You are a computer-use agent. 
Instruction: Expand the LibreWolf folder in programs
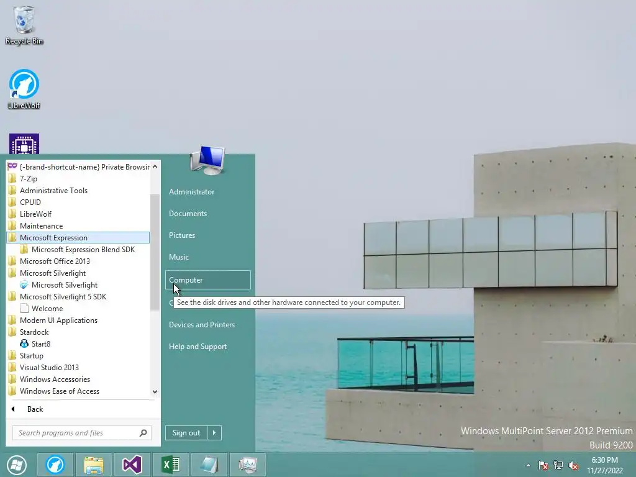pyautogui.click(x=78, y=214)
